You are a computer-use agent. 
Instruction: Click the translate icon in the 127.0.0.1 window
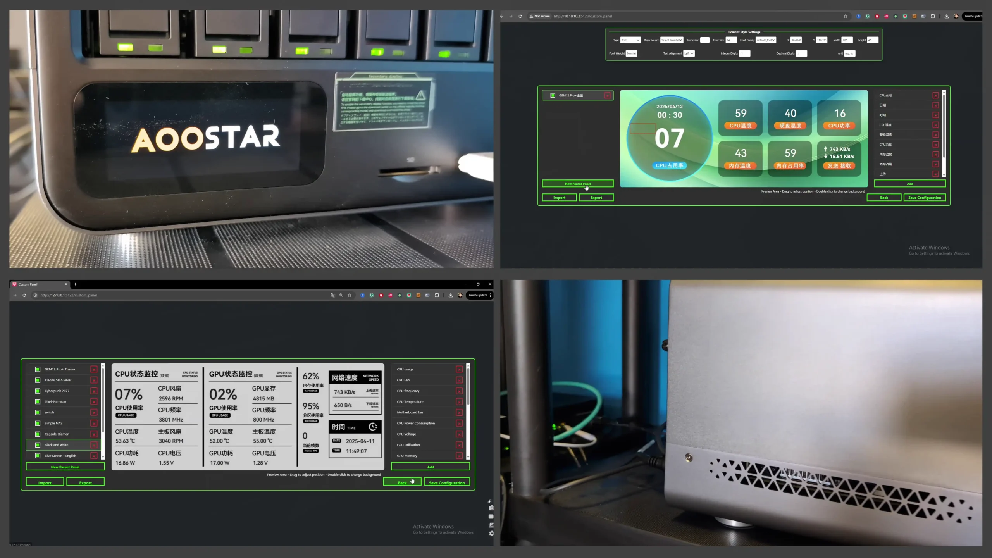click(x=332, y=295)
